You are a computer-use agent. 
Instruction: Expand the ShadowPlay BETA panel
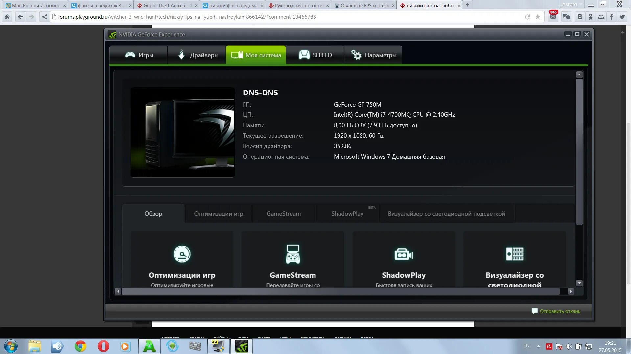347,213
